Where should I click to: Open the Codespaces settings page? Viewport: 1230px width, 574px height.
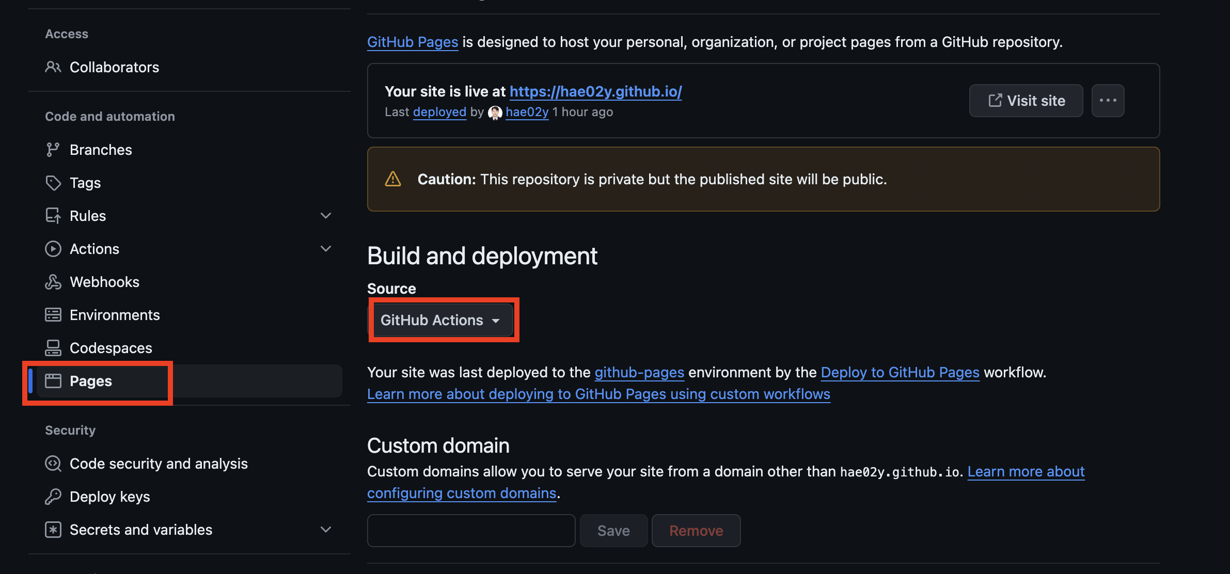(x=111, y=348)
